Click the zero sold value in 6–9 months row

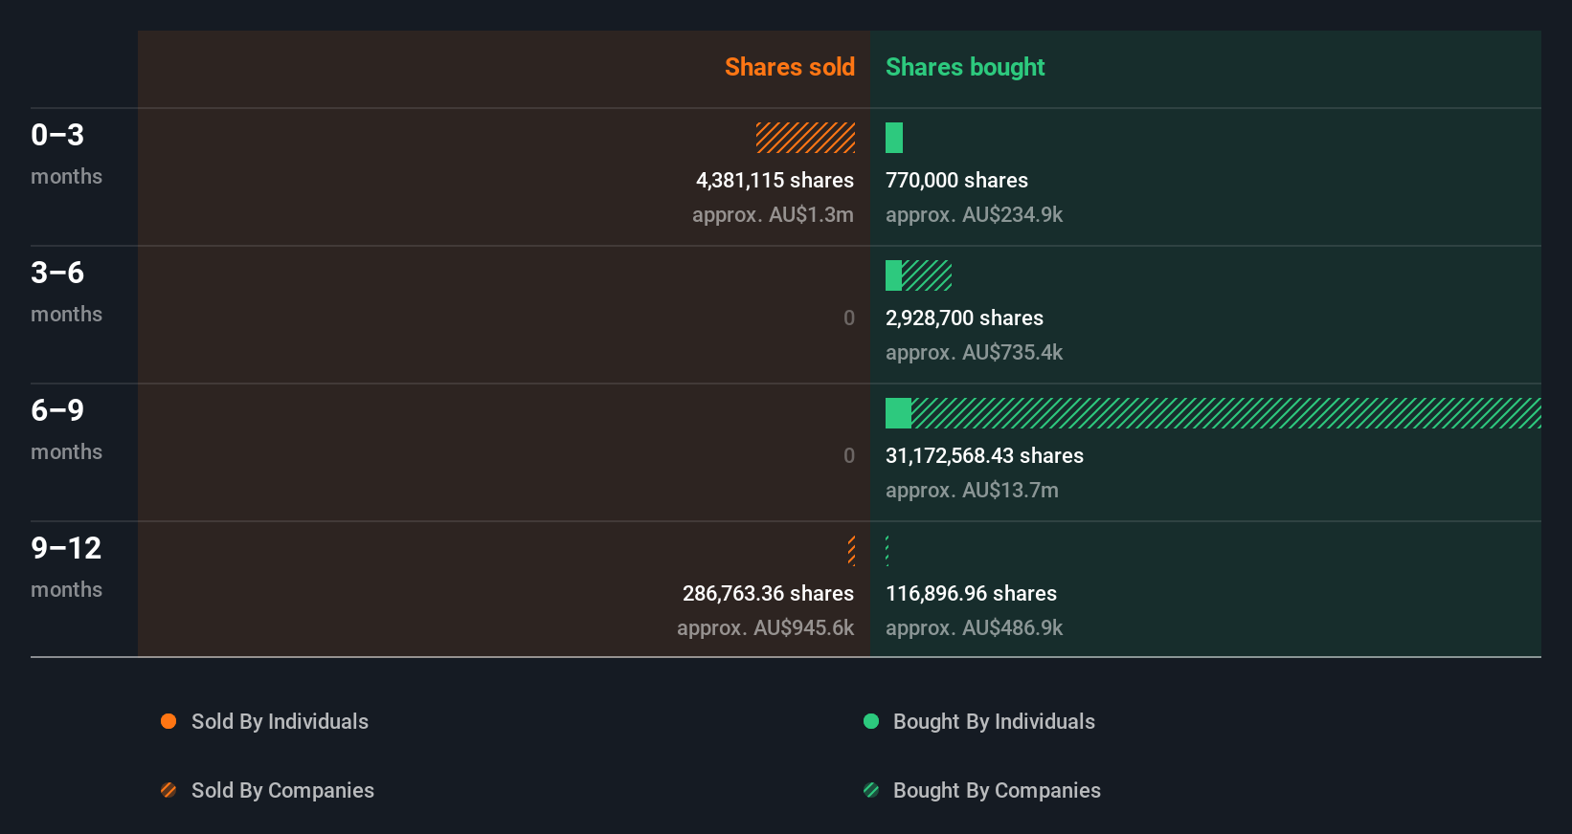point(848,455)
